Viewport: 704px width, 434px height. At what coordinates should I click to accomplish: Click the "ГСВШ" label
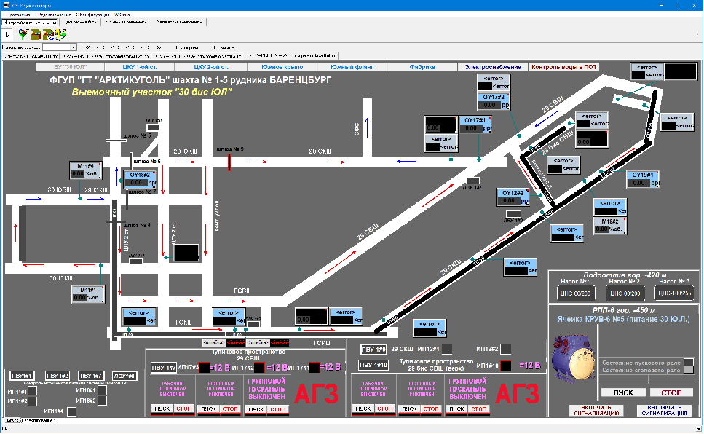(242, 291)
